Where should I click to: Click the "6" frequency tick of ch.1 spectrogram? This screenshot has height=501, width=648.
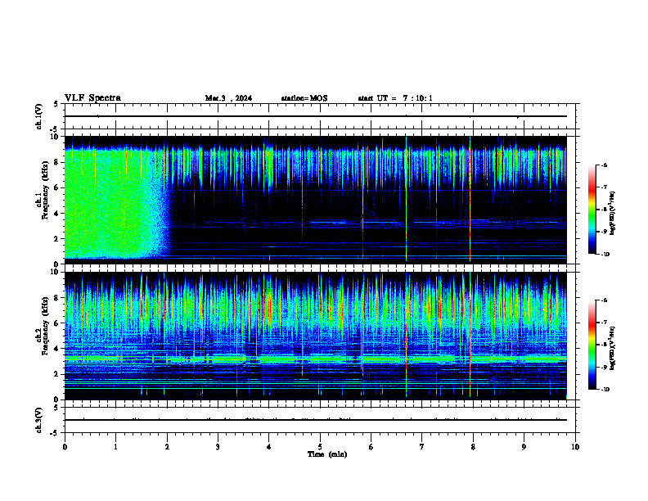pos(57,188)
